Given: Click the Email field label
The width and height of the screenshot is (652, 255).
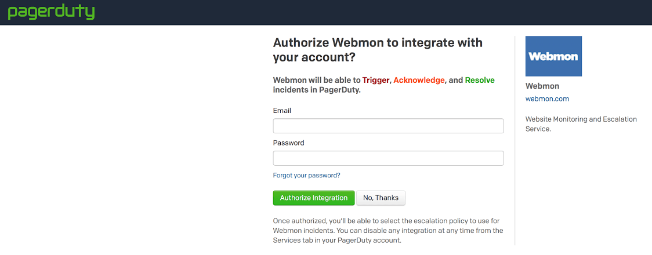Looking at the screenshot, I should (x=282, y=111).
